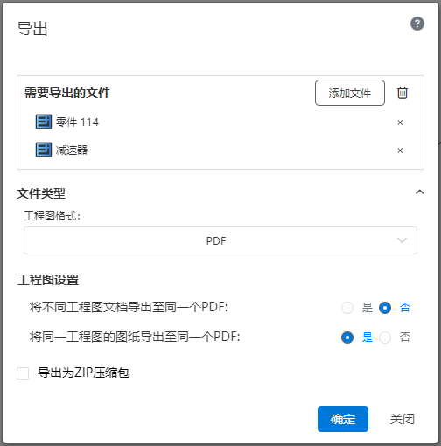
Task: Select 是 for 将同一工程图的图纸导出至同一个PDF
Action: click(347, 338)
